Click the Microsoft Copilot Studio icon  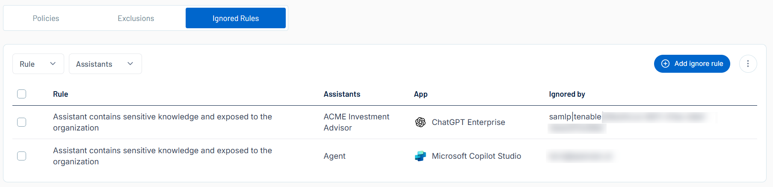(420, 156)
